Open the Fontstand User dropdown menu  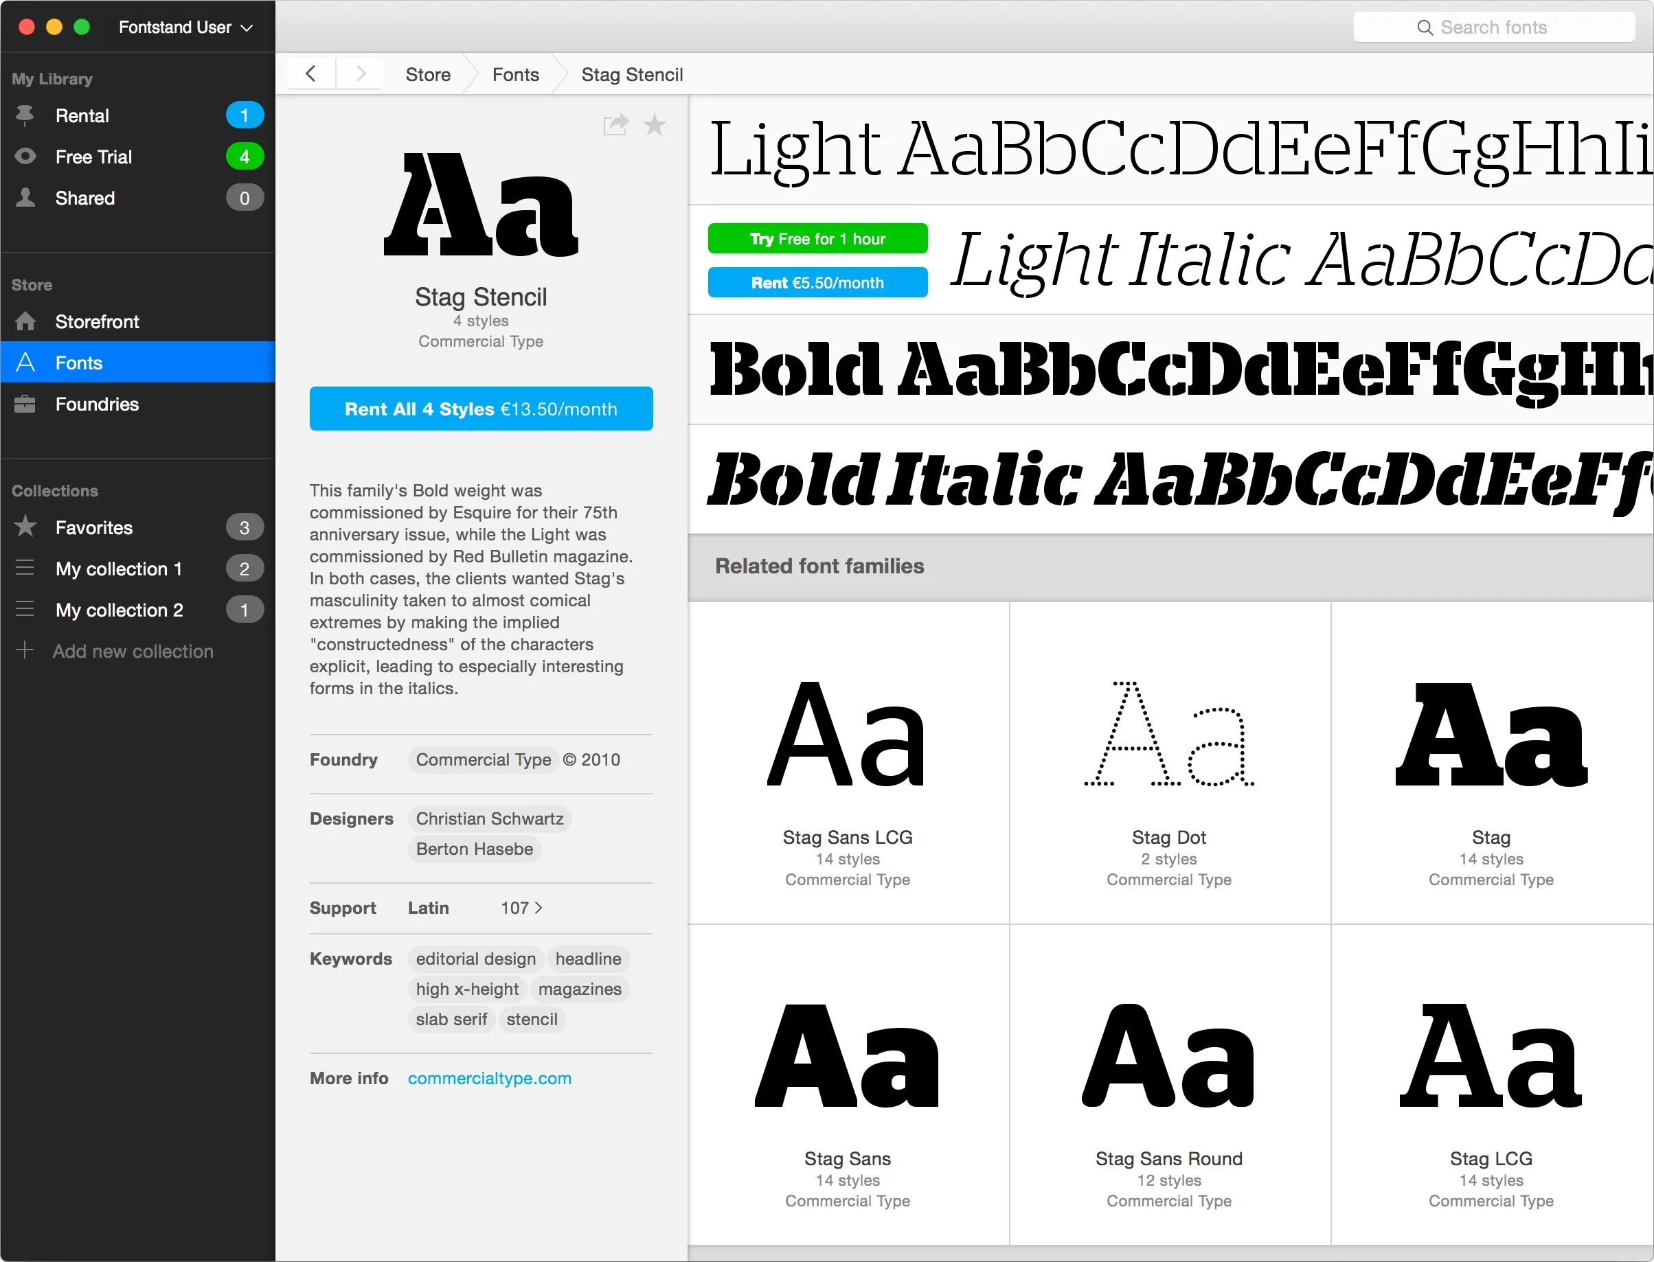pyautogui.click(x=185, y=27)
